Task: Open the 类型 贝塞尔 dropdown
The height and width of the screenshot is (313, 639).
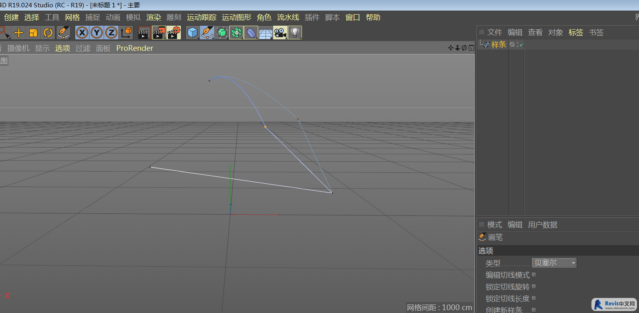Action: click(554, 263)
